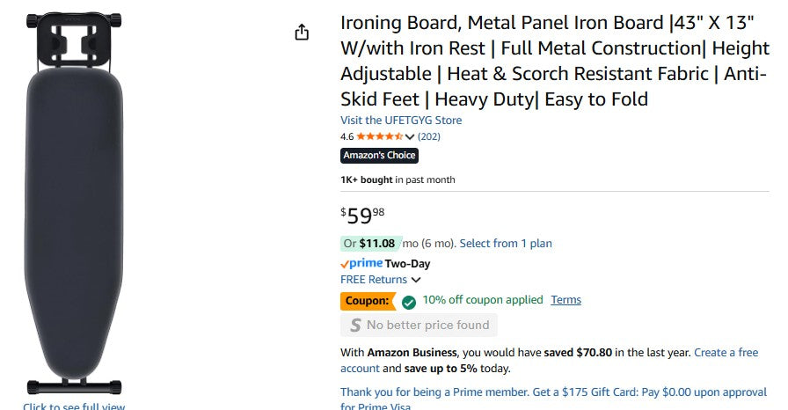
Task: Visit the UFETGYG Store
Action: pyautogui.click(x=401, y=121)
